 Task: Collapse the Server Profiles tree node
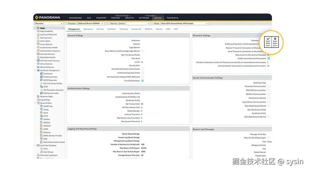click(x=35, y=103)
